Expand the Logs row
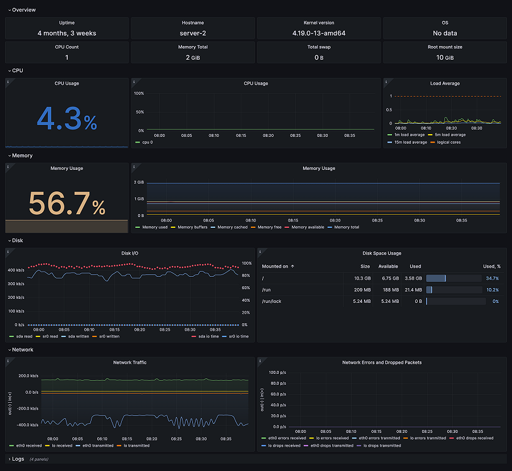The width and height of the screenshot is (512, 471). [17, 459]
